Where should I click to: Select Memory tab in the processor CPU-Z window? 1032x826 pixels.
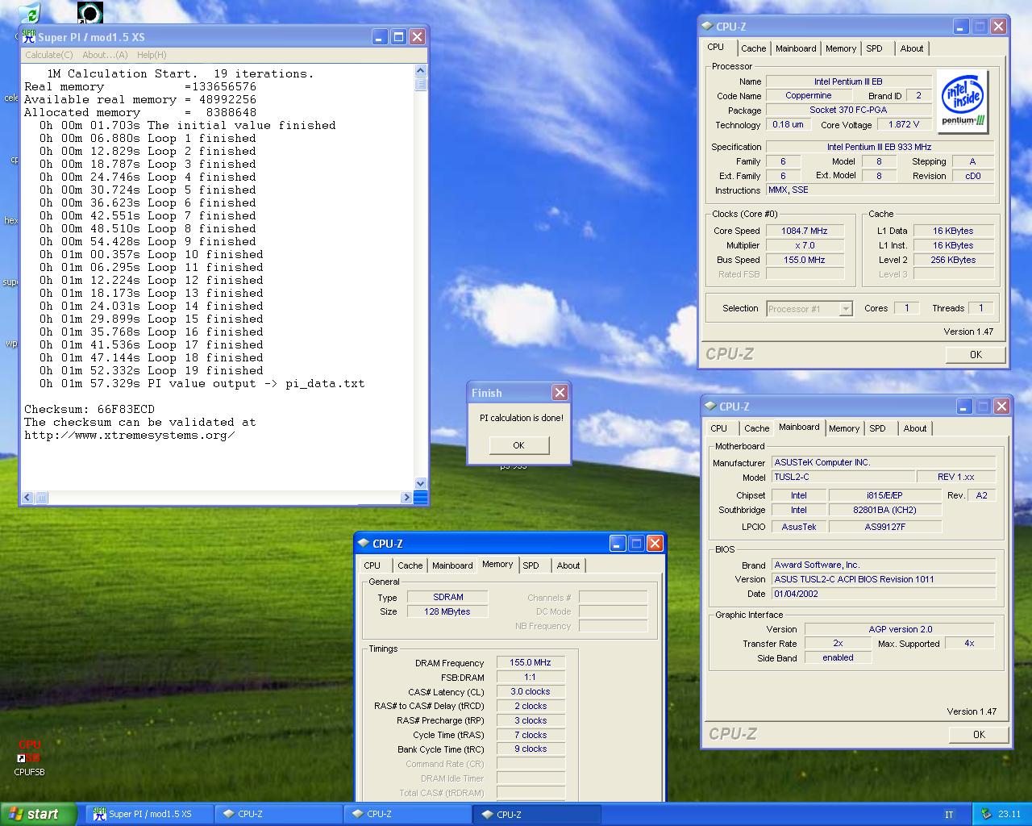click(841, 48)
